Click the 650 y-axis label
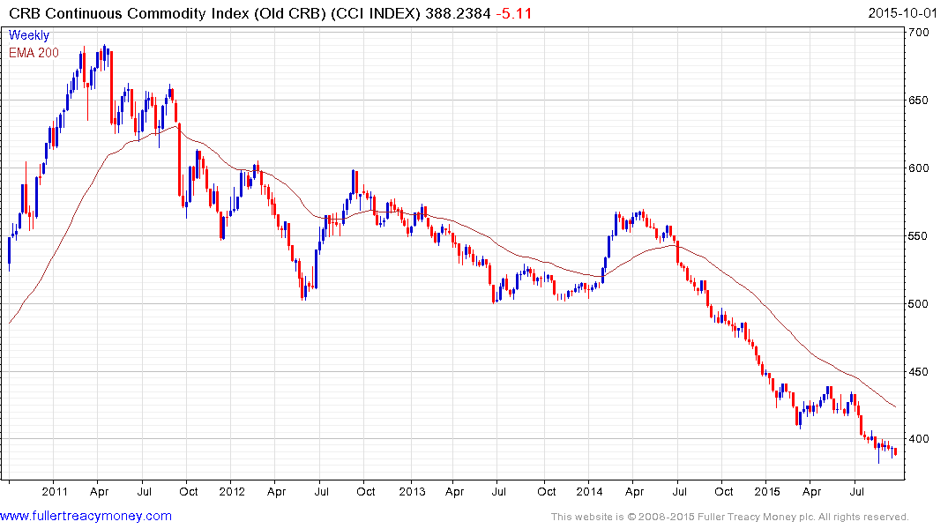The image size is (948, 529). point(918,101)
